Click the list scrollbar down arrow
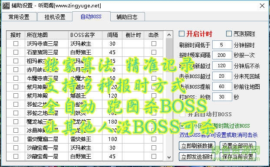270x167 pixels. coord(169,157)
